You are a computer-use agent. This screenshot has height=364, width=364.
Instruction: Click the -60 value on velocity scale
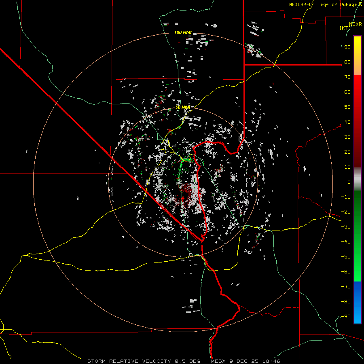point(346,272)
